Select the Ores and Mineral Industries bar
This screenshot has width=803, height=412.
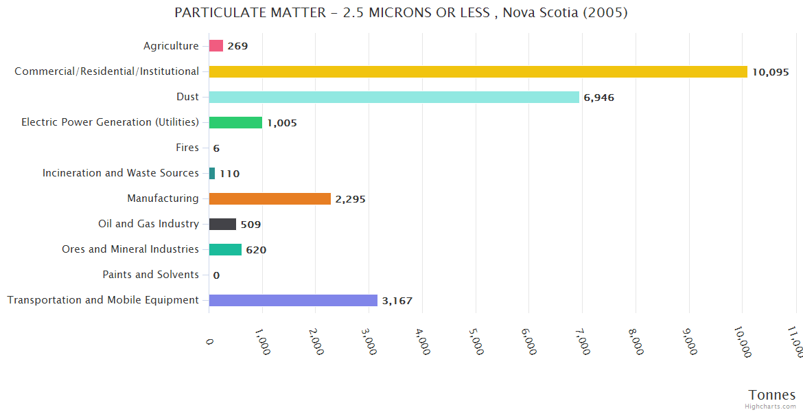coord(225,249)
